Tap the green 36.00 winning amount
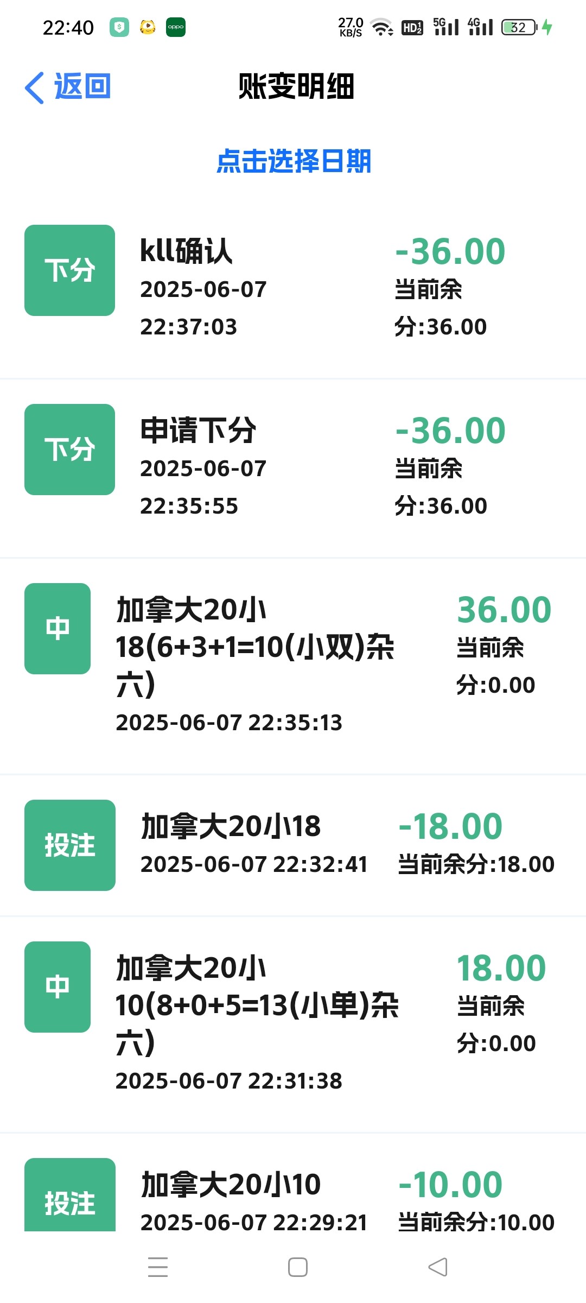 pos(504,610)
